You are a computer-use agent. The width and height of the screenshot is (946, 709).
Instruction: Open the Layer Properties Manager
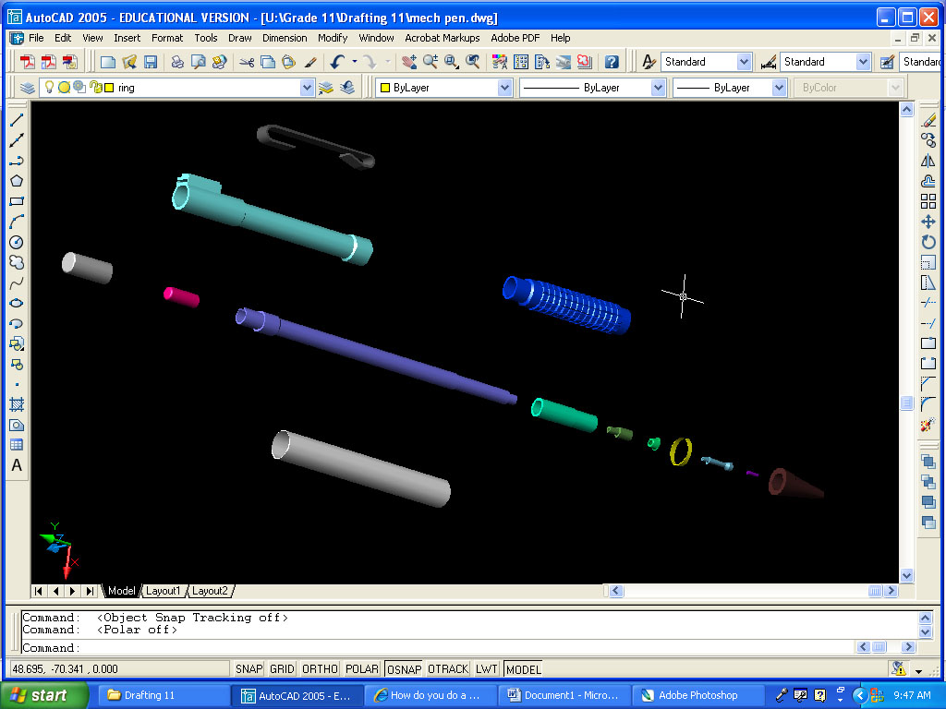point(28,88)
